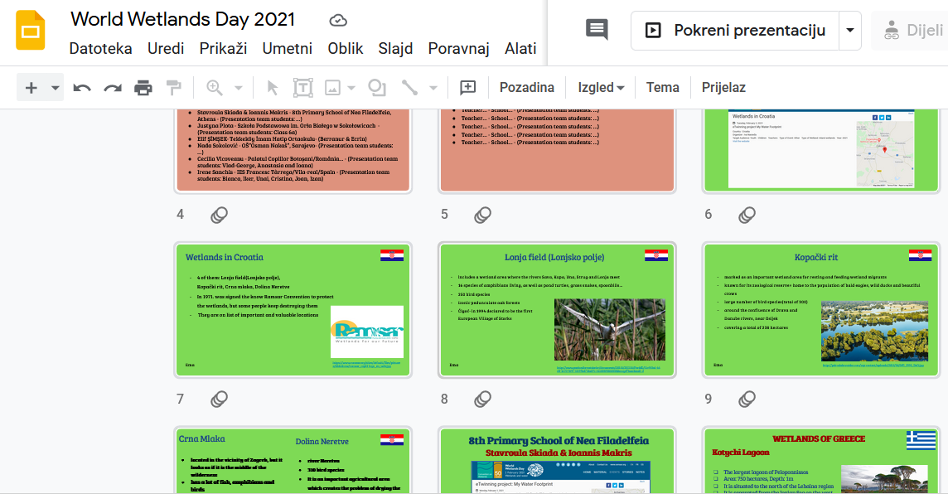The height and width of the screenshot is (494, 948).
Task: Select the Crna Mlaka and Dolina Neretve slide
Action: 293,461
